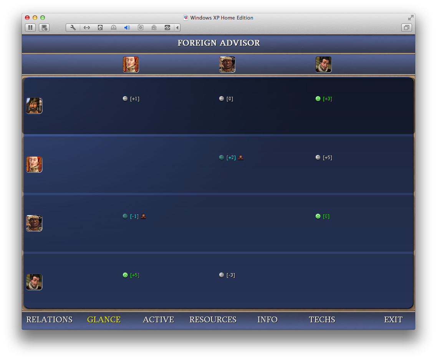Click the red icon after [+2]
437x360 pixels.
(x=240, y=158)
